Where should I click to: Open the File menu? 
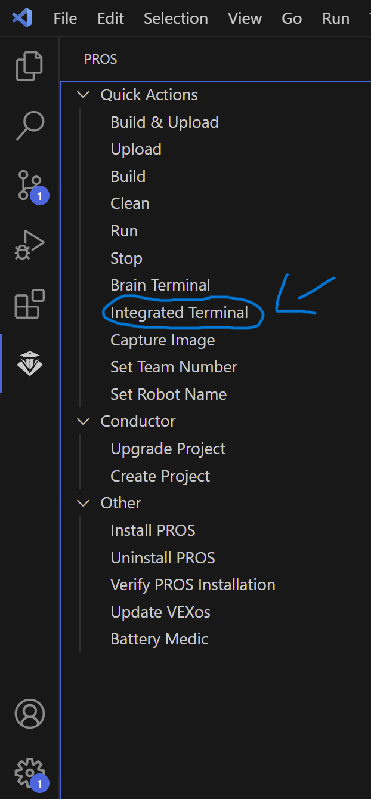65,18
